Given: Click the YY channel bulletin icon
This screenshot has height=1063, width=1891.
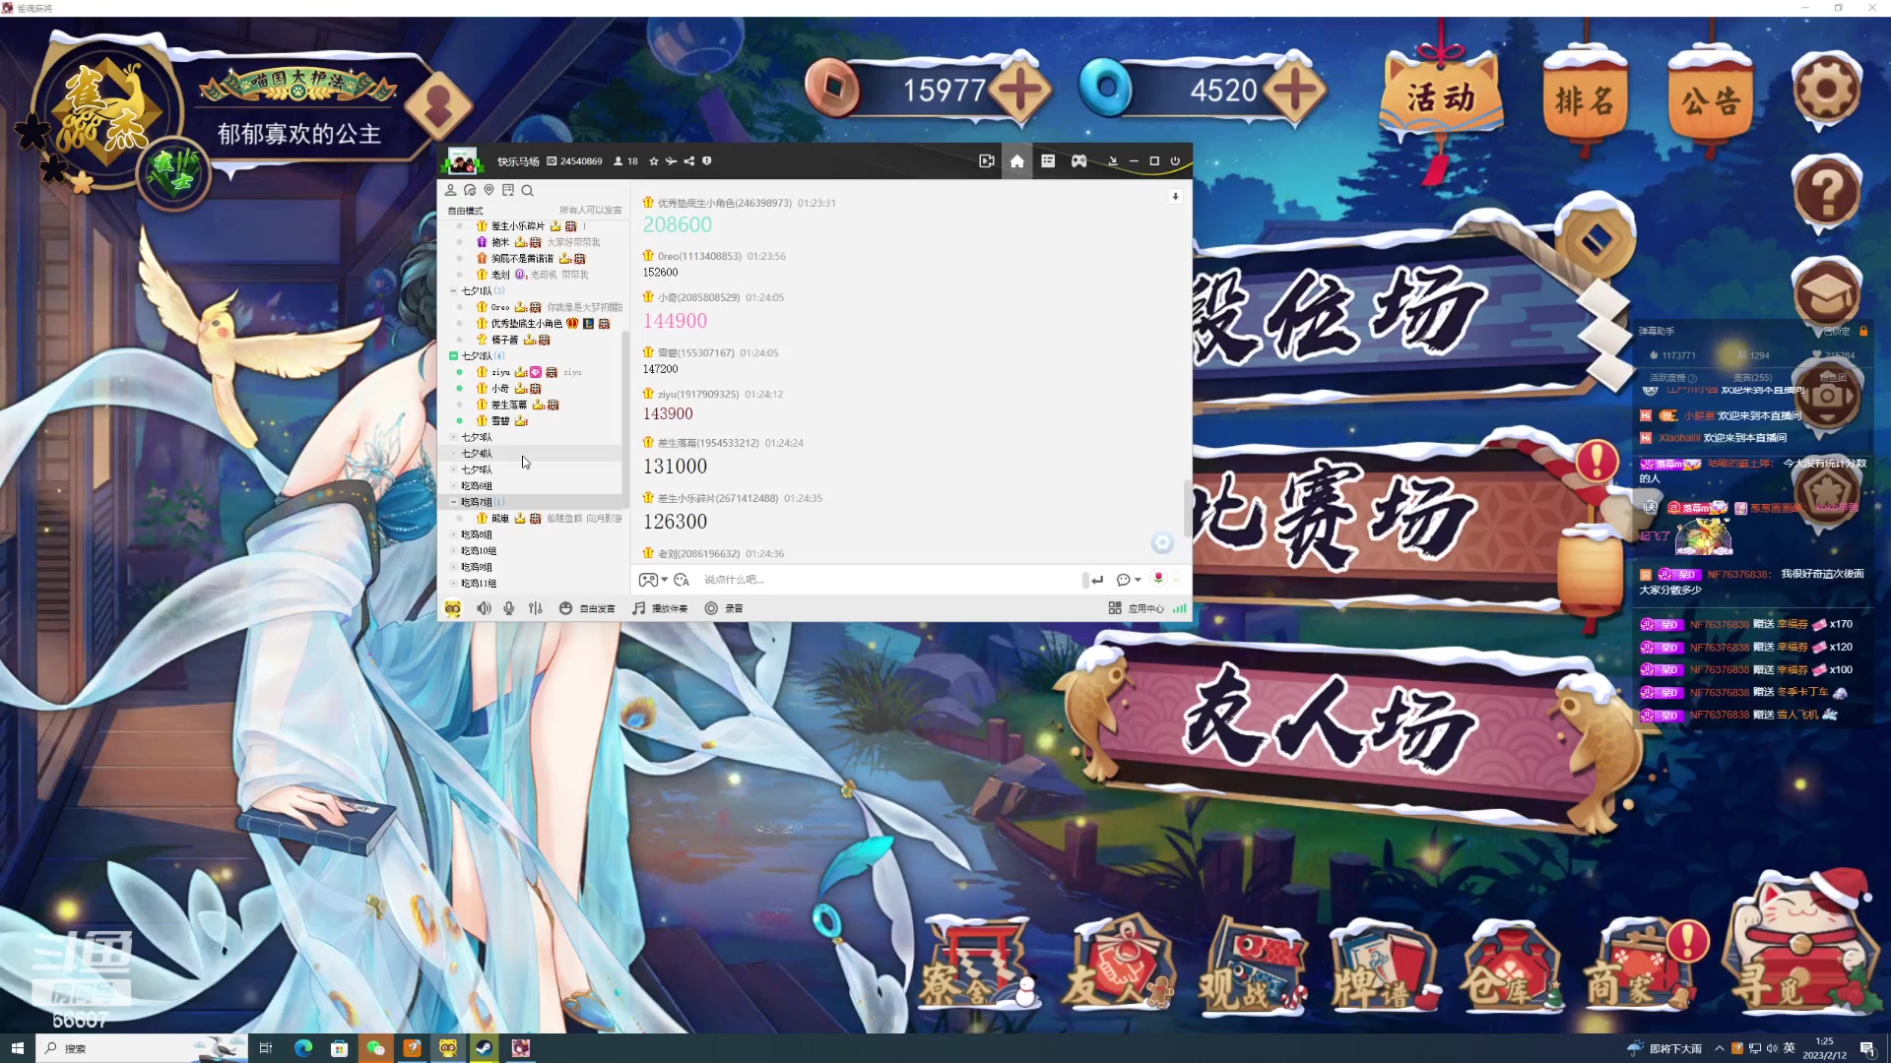Looking at the screenshot, I should tap(508, 191).
